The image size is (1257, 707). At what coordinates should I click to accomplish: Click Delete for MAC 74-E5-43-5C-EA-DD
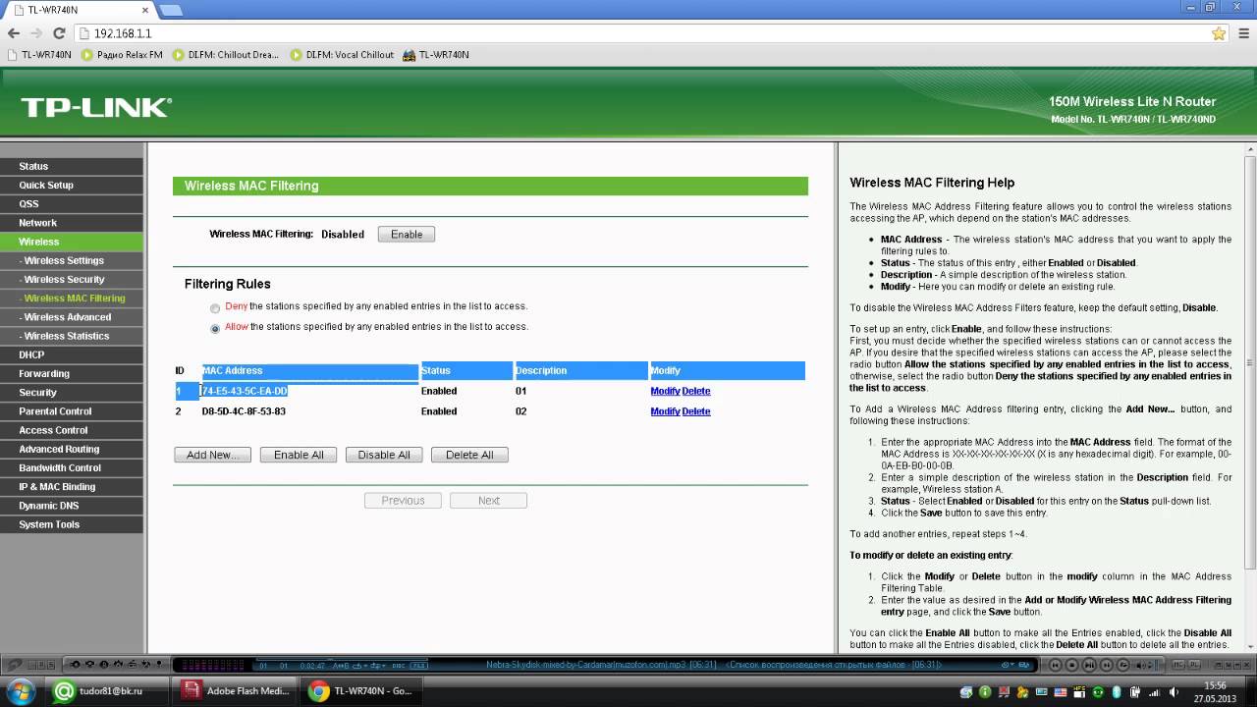[x=696, y=391]
